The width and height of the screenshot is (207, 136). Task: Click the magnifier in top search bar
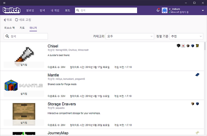(78, 10)
